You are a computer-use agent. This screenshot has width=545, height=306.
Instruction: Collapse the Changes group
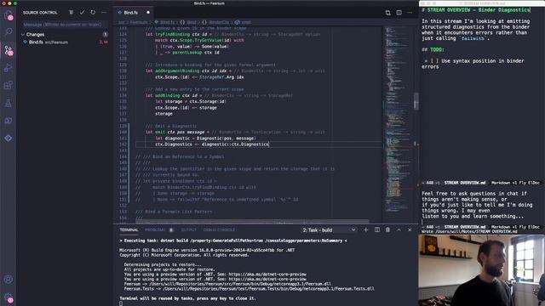click(x=23, y=34)
